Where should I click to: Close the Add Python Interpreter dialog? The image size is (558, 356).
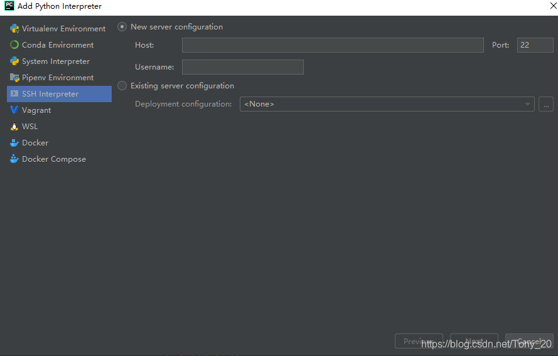point(554,6)
